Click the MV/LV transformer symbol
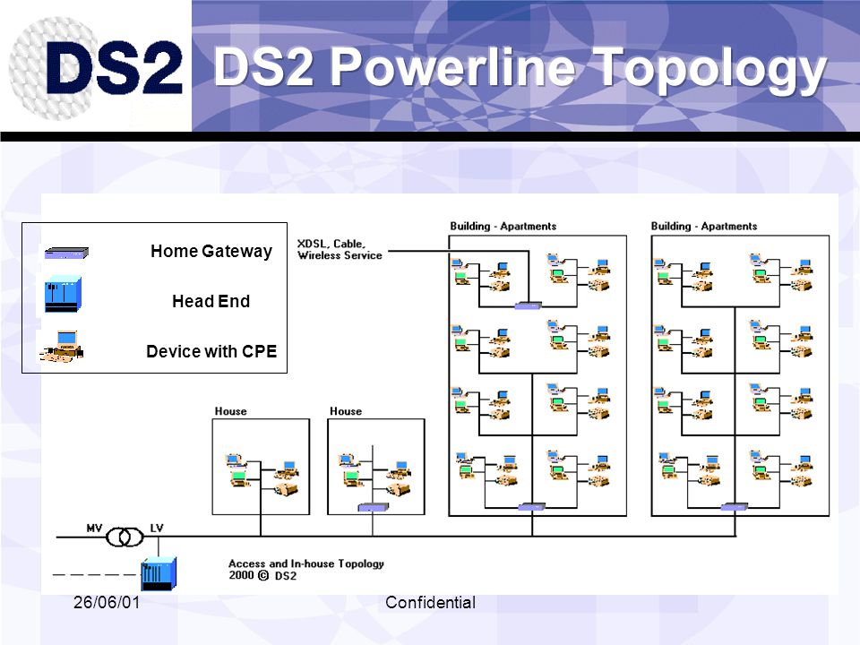860x645 pixels. pyautogui.click(x=125, y=537)
